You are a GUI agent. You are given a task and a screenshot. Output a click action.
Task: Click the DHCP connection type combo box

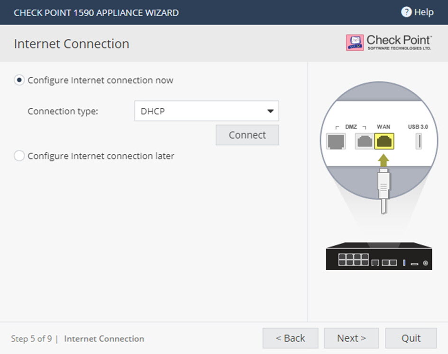[207, 111]
